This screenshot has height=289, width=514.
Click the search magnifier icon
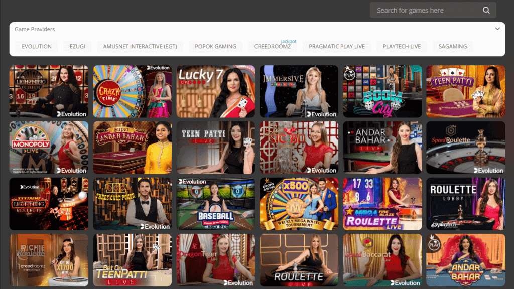tap(486, 10)
